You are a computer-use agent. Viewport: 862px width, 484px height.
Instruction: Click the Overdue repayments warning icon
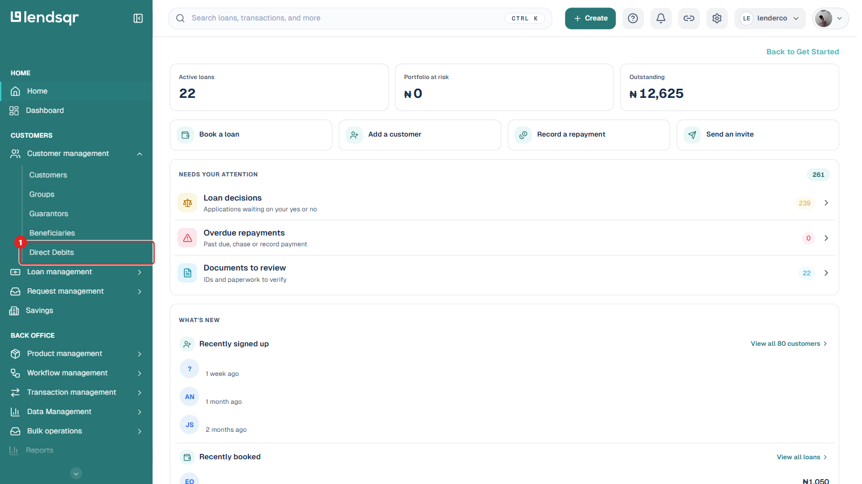click(x=187, y=238)
